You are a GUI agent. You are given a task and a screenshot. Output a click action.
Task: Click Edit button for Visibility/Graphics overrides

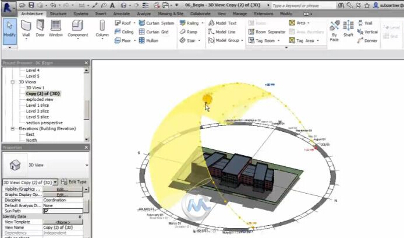(x=61, y=190)
